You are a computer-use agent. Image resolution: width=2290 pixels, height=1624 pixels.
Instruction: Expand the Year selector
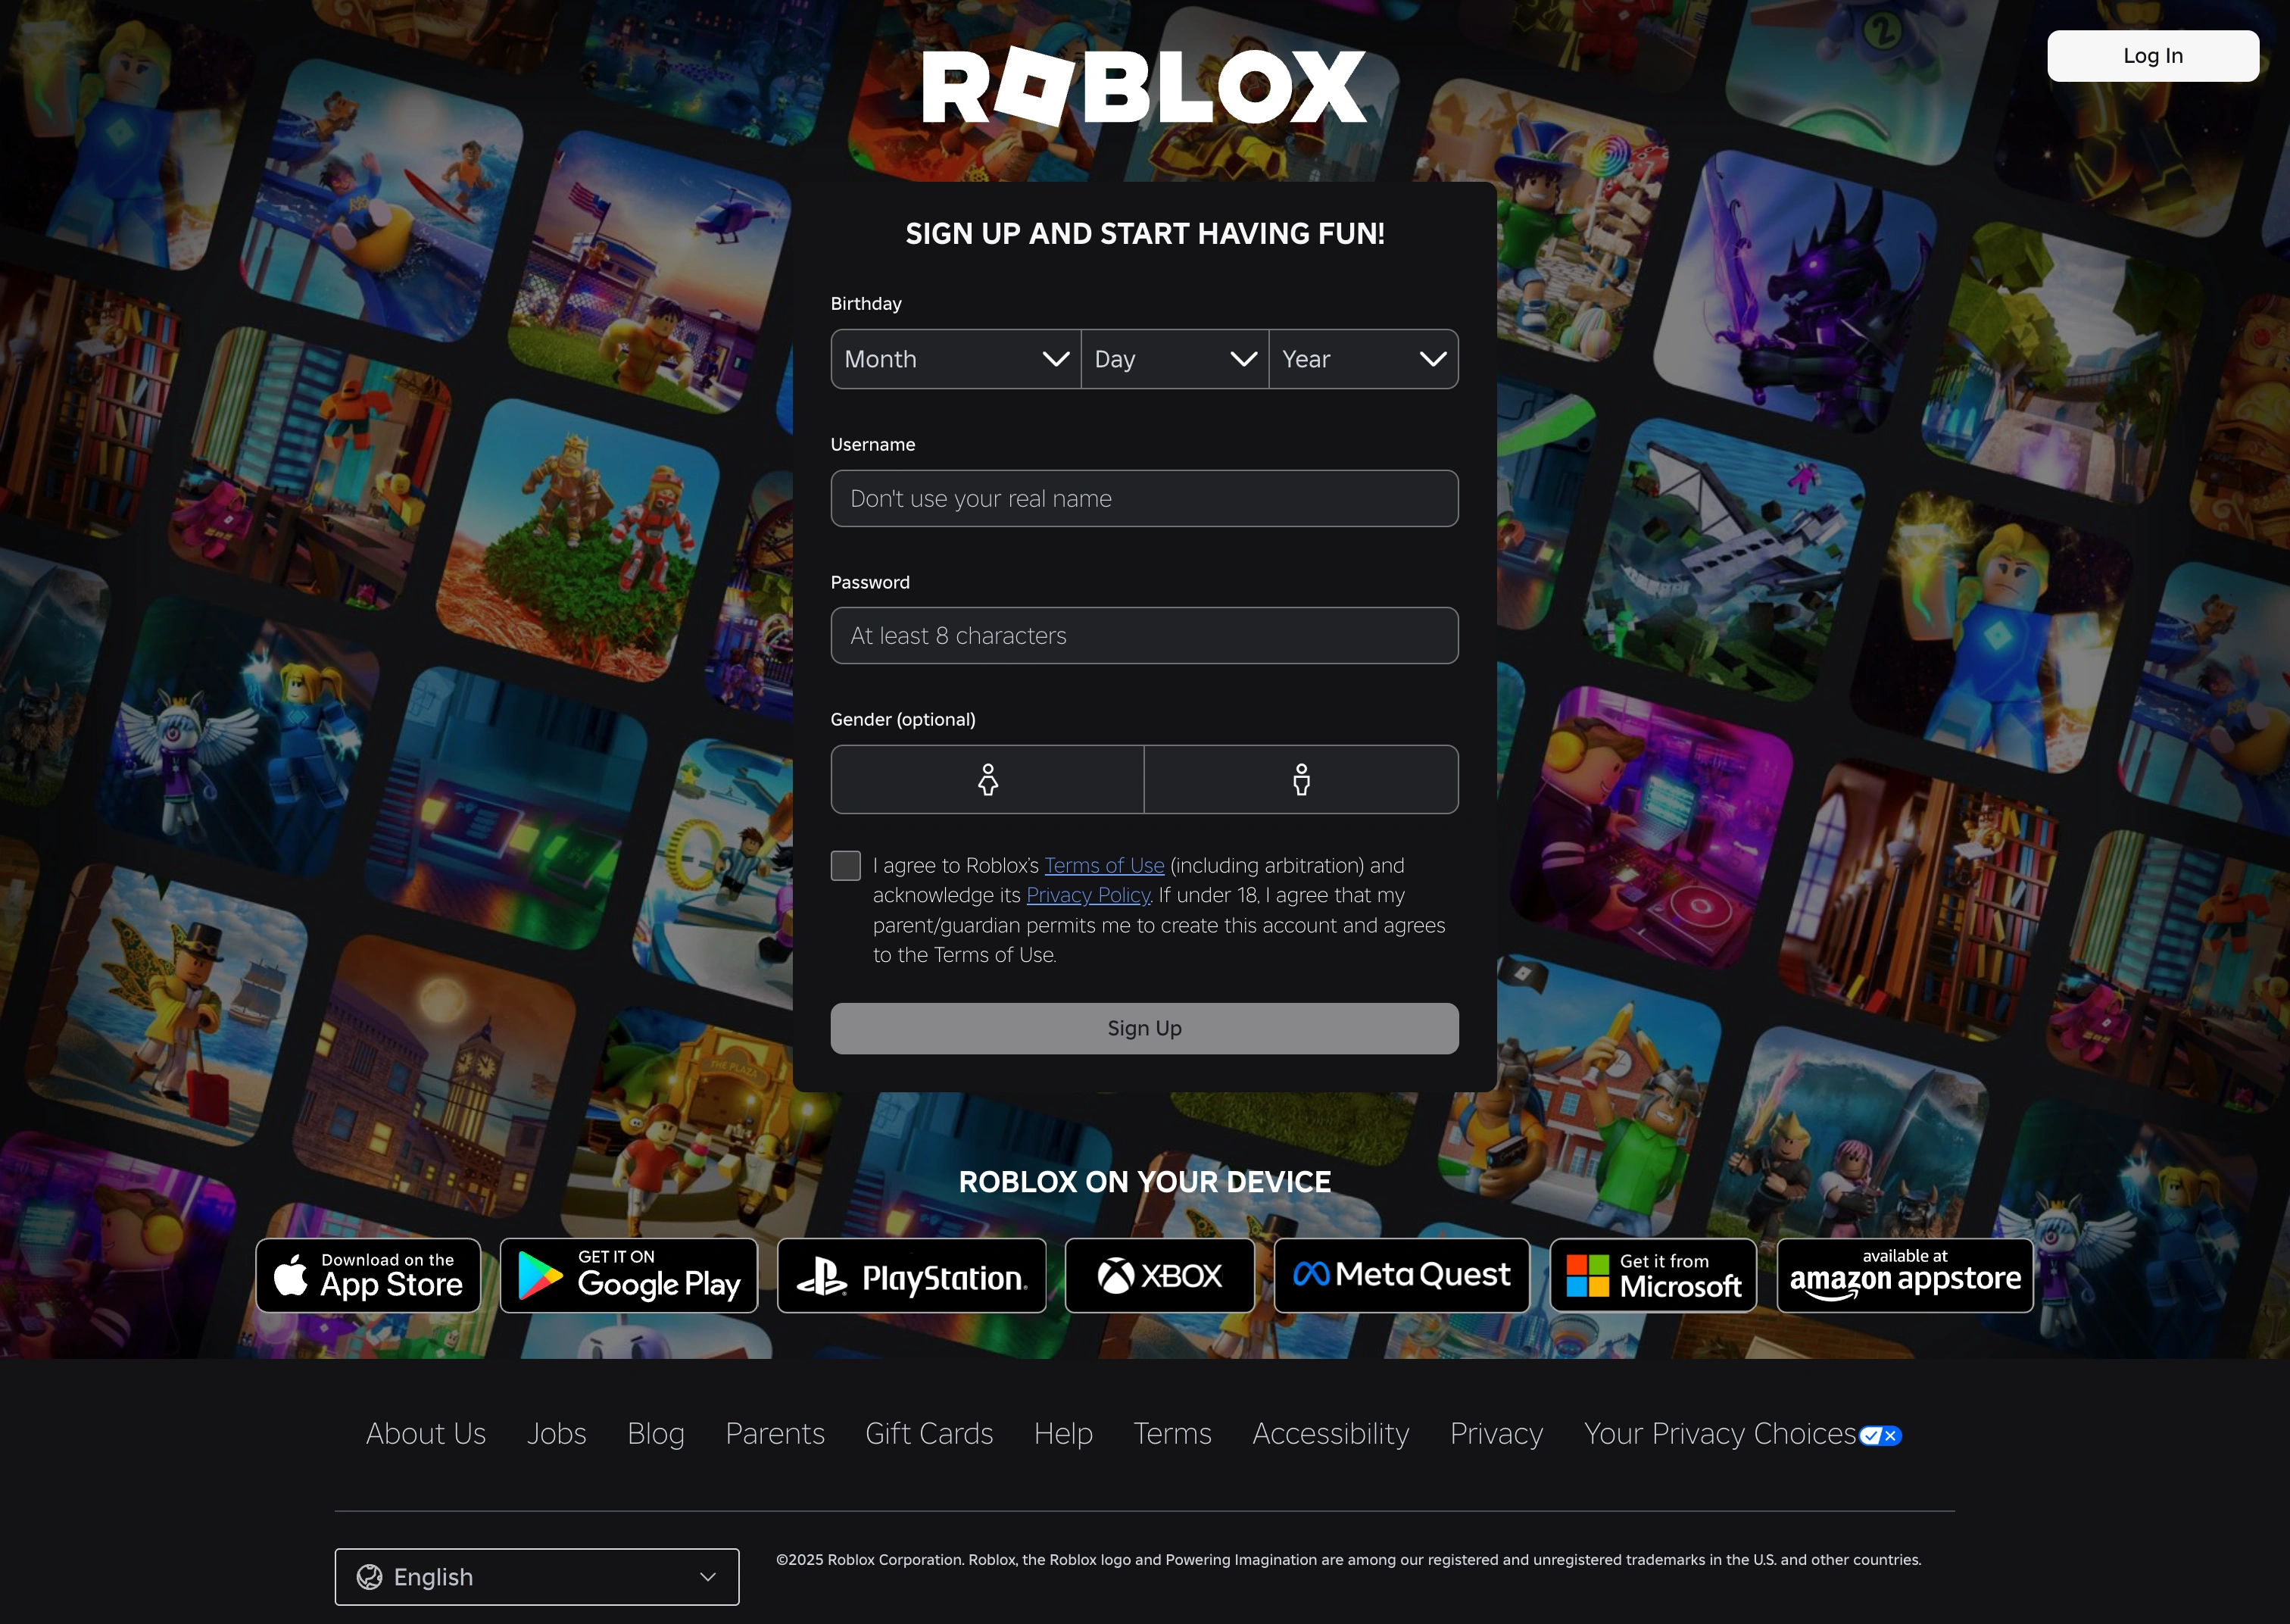click(1363, 359)
